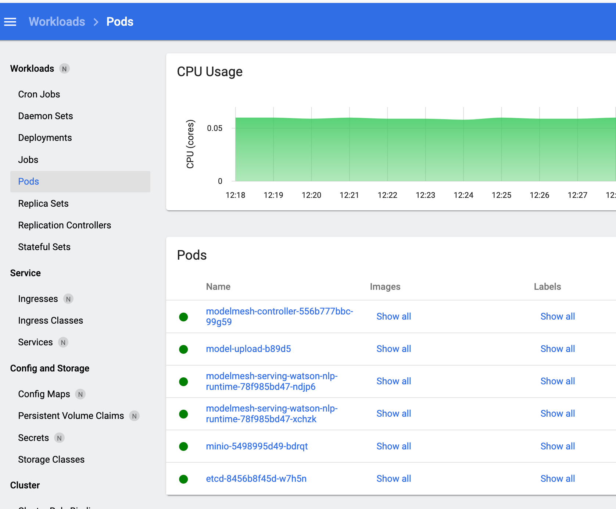Open pod modelmesh-controller-556b777bbc-99g59
616x509 pixels.
click(279, 316)
